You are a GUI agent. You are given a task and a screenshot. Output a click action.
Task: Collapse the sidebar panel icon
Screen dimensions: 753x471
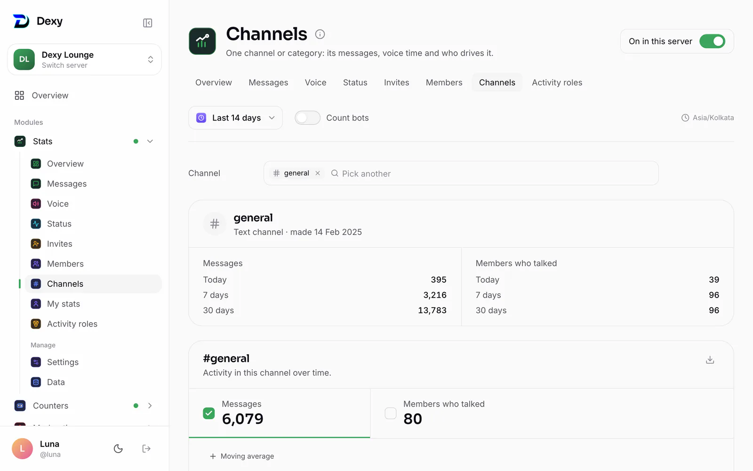[147, 23]
